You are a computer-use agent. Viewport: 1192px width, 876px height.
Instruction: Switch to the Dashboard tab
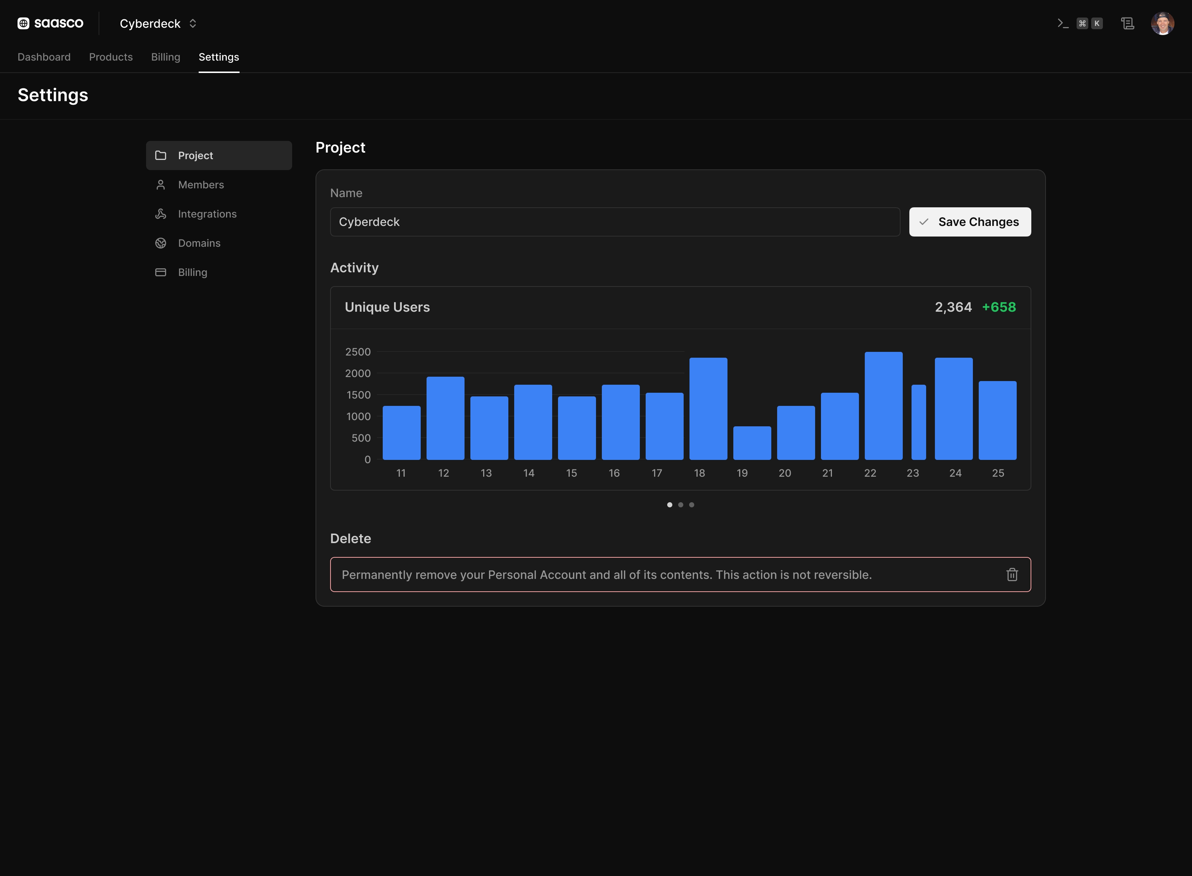coord(44,57)
